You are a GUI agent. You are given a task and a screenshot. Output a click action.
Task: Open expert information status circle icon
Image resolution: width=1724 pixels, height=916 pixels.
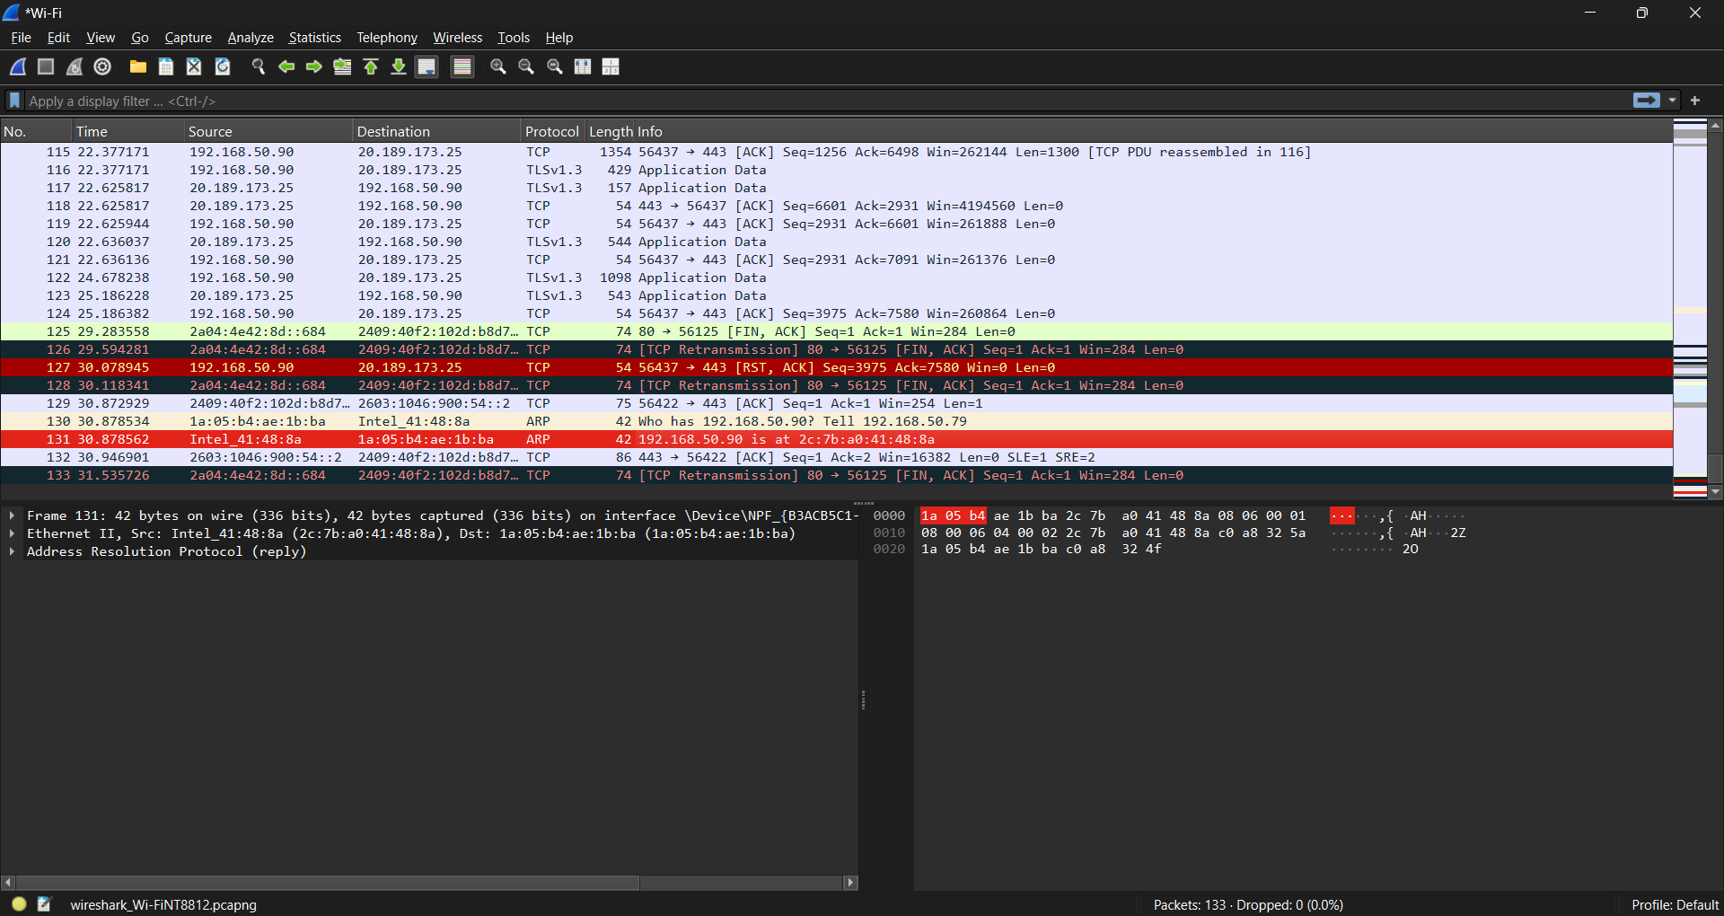click(x=19, y=903)
